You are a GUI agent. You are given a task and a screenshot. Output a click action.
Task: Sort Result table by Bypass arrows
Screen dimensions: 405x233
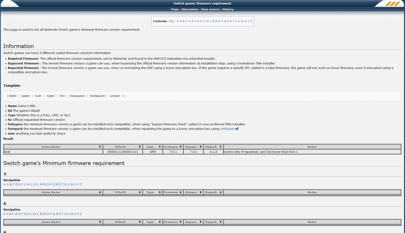201,147
